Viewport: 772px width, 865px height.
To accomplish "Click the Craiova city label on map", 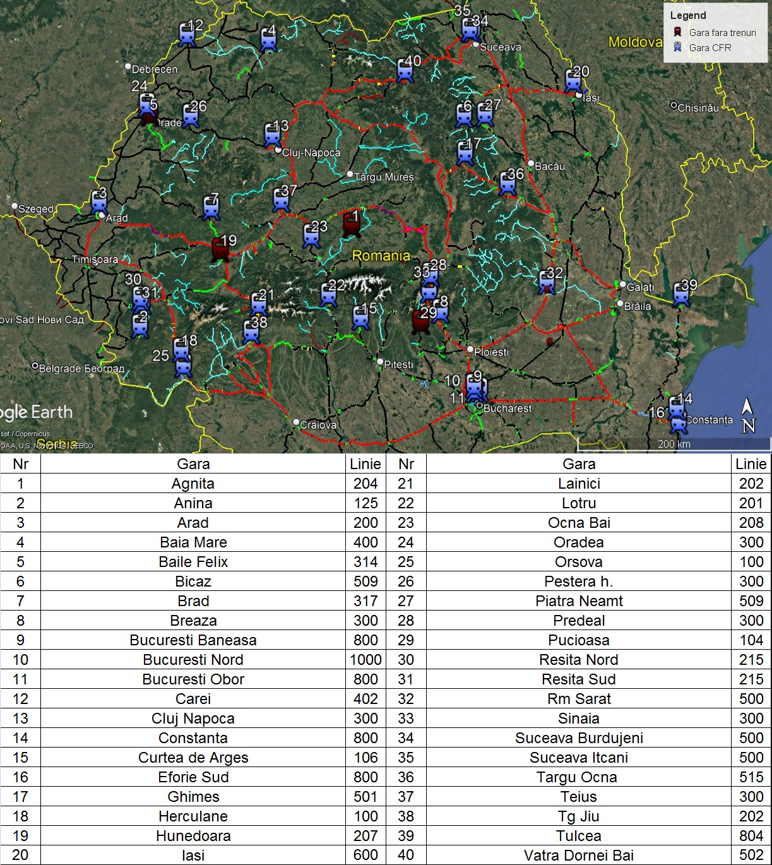I will pos(318,425).
